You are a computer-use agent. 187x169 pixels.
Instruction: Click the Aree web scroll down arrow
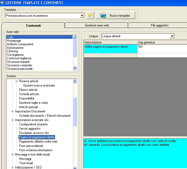pos(75,68)
